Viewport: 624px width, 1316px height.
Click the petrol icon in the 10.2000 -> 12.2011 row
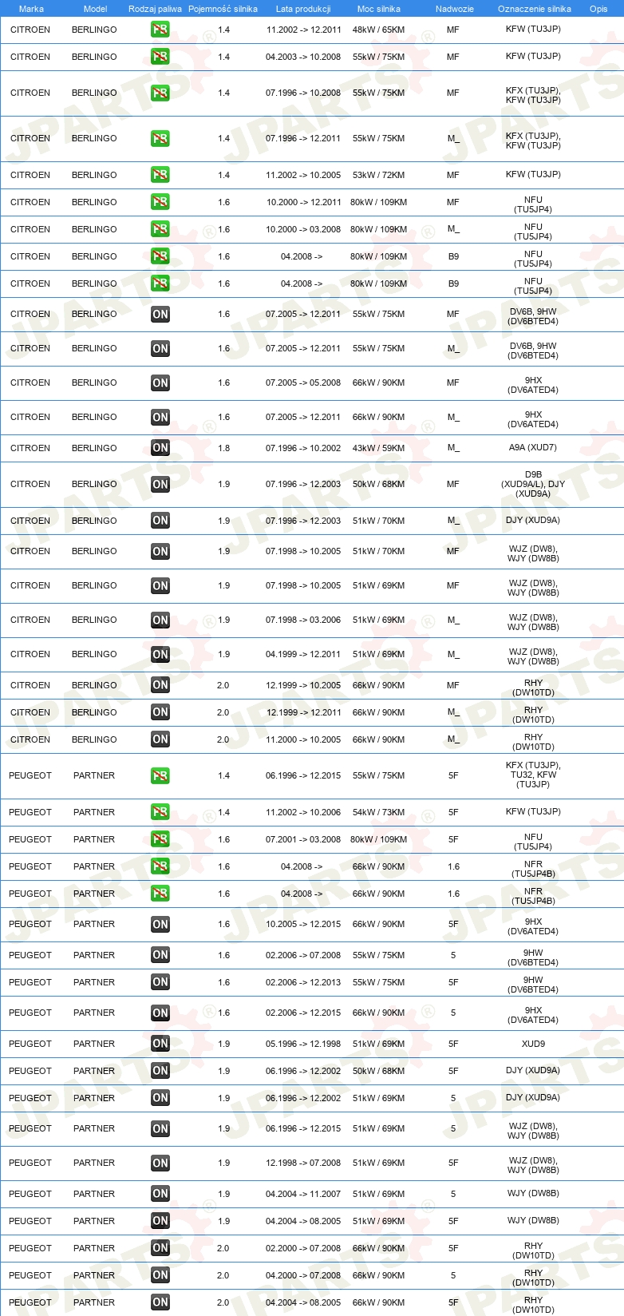click(160, 202)
